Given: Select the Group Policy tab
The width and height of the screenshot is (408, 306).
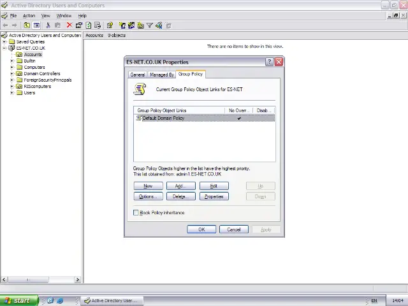Looking at the screenshot, I should pos(191,74).
